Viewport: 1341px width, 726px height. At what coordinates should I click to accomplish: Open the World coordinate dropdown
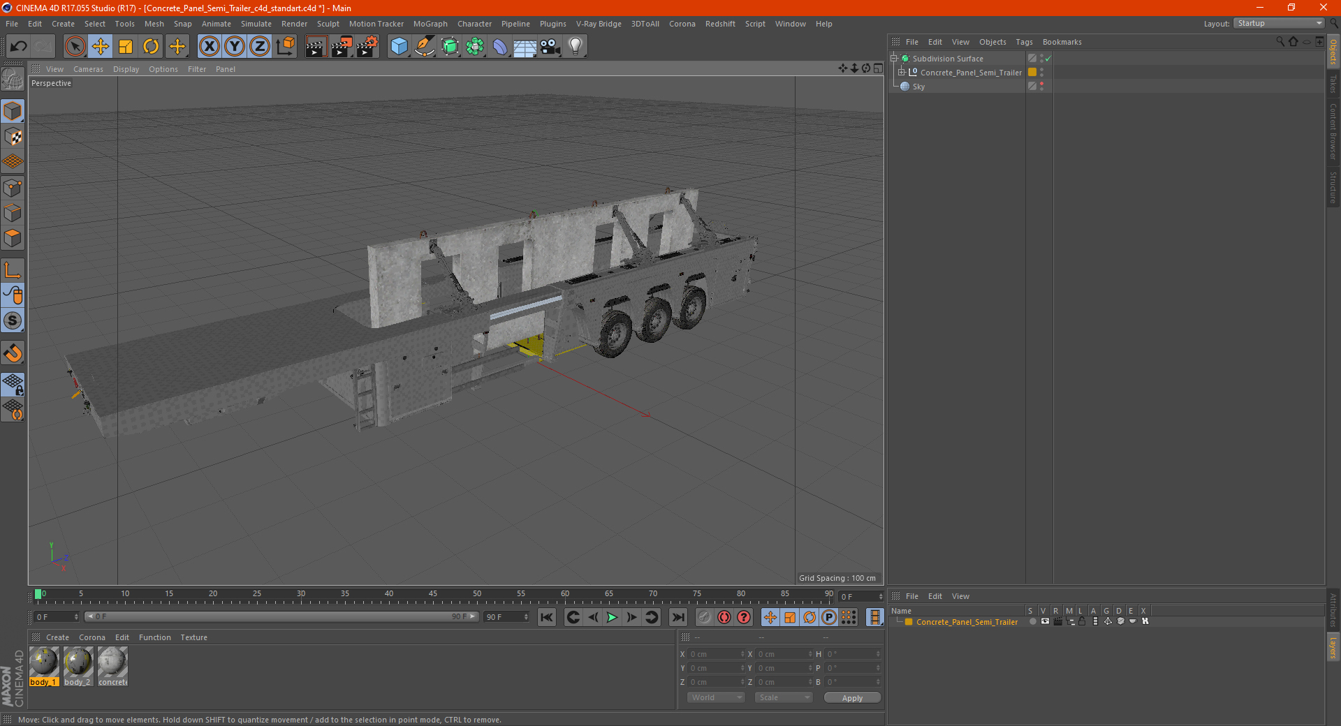pos(716,697)
